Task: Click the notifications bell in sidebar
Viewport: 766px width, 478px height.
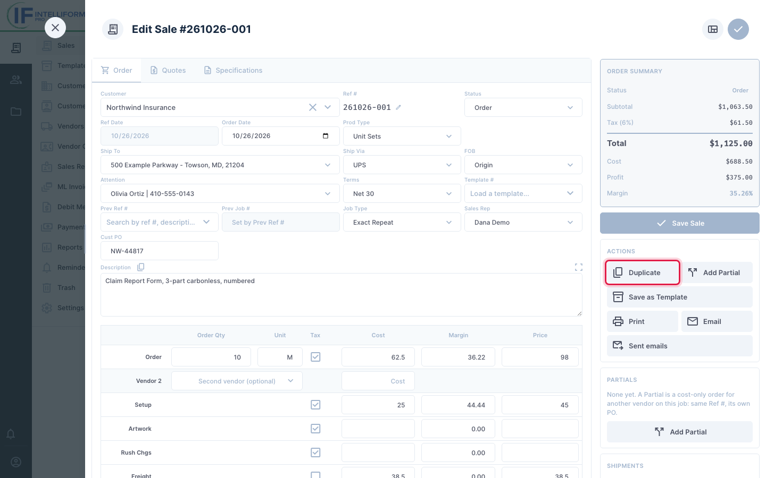Action: 11,434
